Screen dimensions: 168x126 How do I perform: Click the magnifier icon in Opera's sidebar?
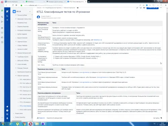click(x=2, y=17)
